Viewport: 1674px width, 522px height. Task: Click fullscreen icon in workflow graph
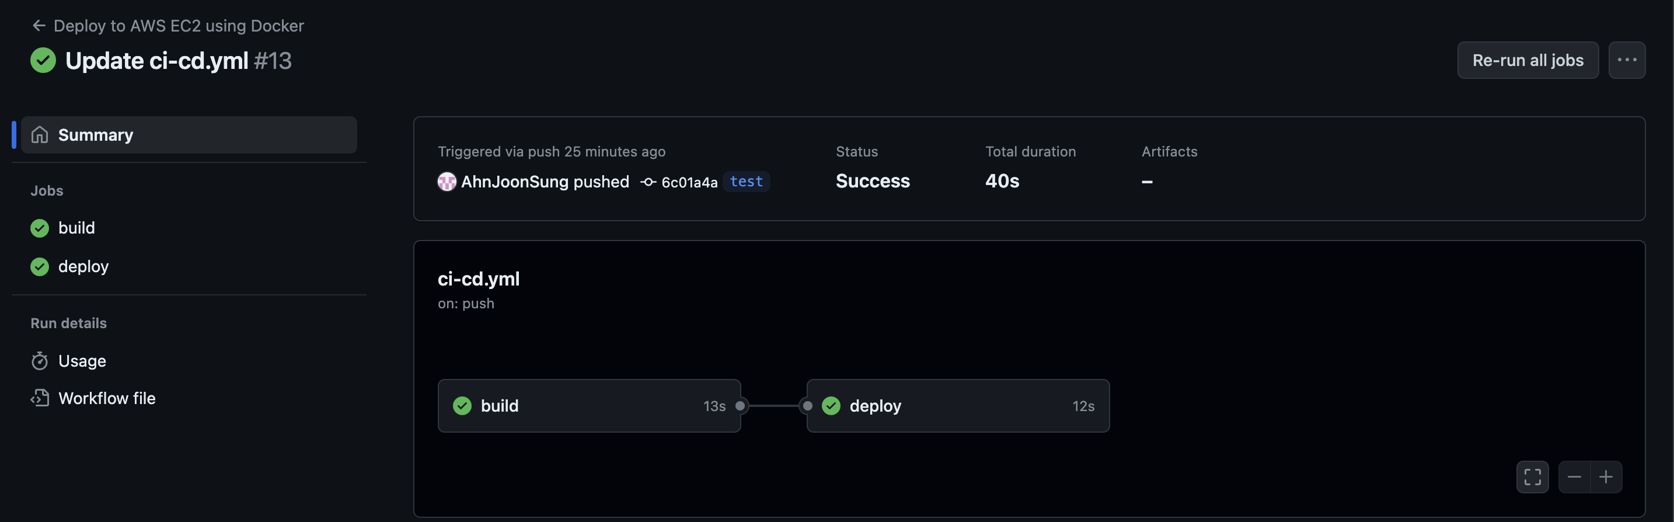click(1532, 477)
